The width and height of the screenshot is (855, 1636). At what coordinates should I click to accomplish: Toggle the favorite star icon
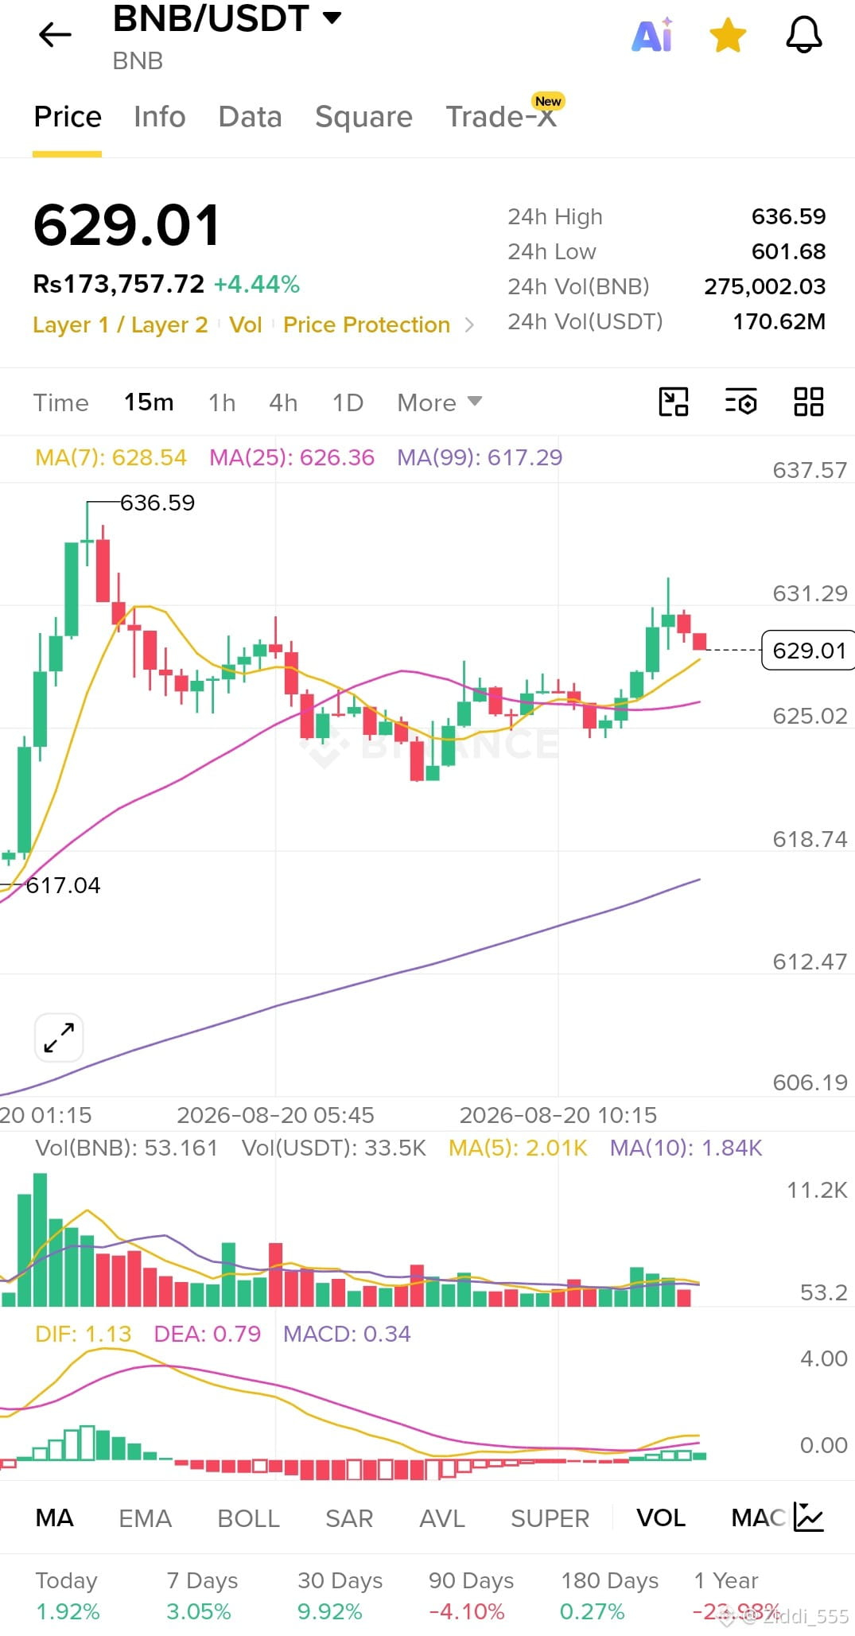point(728,36)
